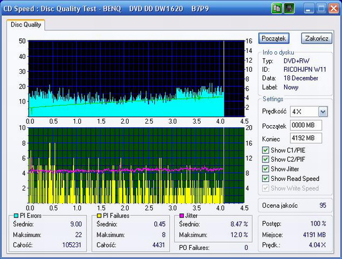This screenshot has width=342, height=259.
Task: Click the Zakończ button
Action: point(317,38)
